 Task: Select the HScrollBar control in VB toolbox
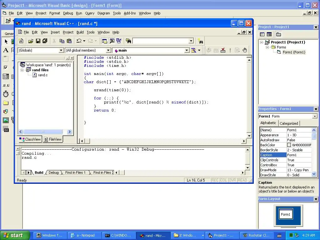(x=6, y=85)
